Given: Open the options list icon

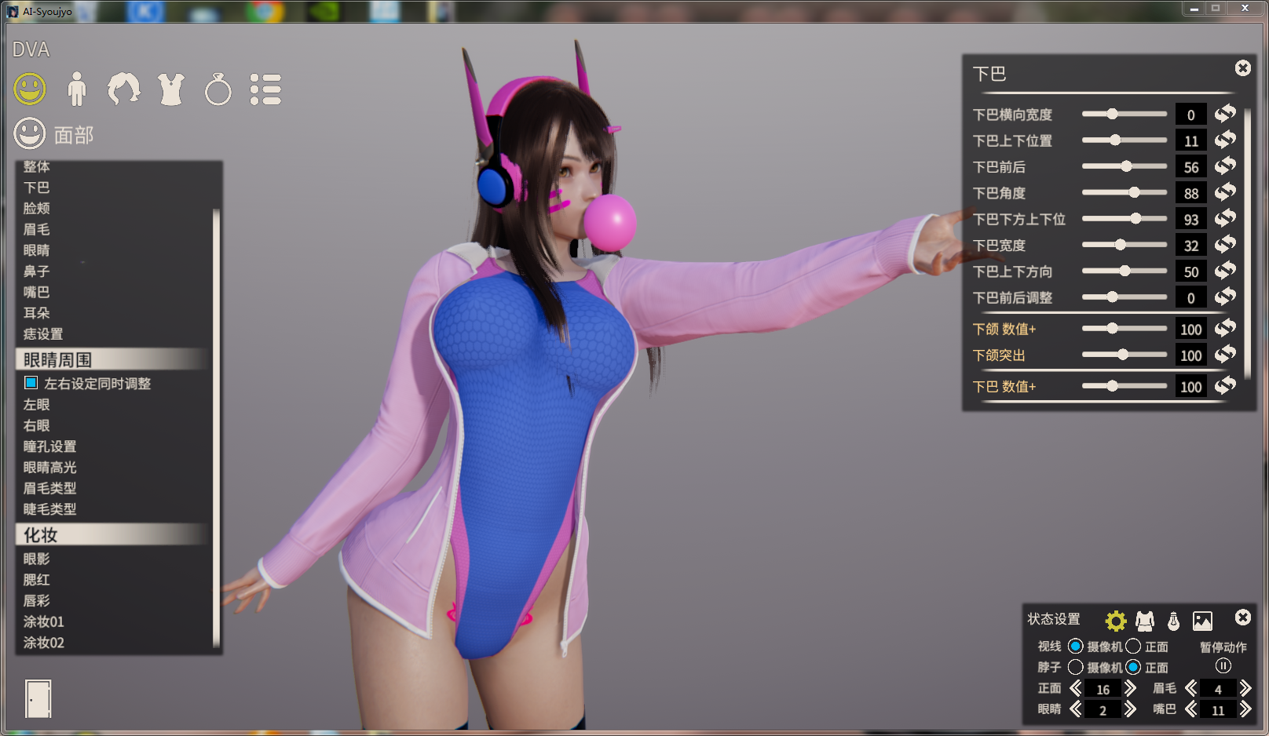Looking at the screenshot, I should 265,89.
